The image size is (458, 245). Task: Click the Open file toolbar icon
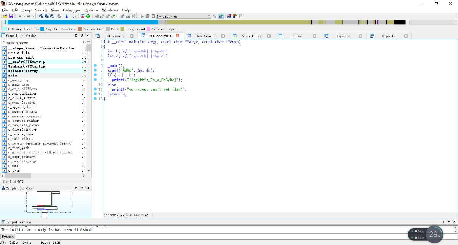[x=5, y=16]
